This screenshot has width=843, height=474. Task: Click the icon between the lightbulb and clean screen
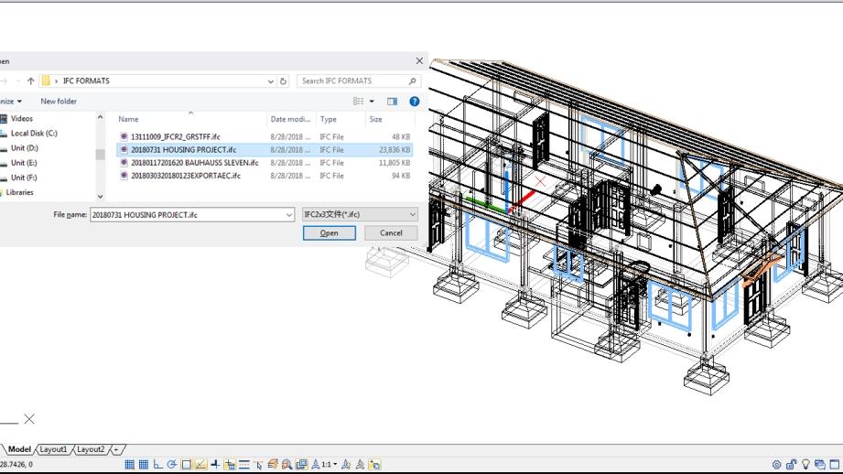tap(820, 464)
